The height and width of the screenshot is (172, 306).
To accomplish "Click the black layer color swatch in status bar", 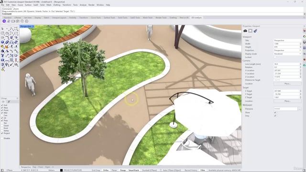I will click(61, 170).
